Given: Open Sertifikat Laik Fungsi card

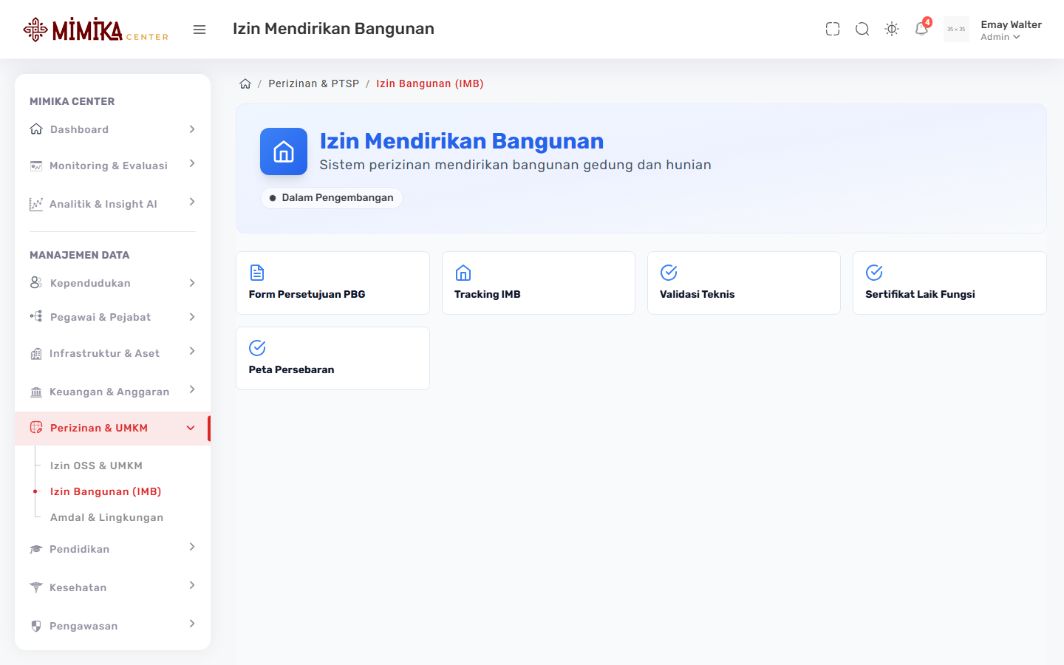Looking at the screenshot, I should (949, 283).
